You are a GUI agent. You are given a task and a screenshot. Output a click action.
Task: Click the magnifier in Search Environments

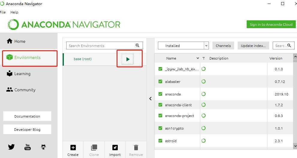(138, 45)
